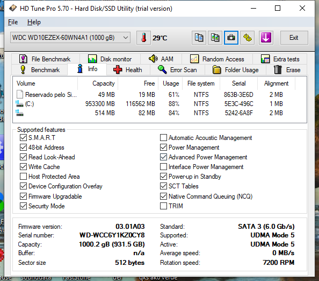Click the Error Scan magnifier icon
Screen dimensions: 319x281
[x=162, y=70]
